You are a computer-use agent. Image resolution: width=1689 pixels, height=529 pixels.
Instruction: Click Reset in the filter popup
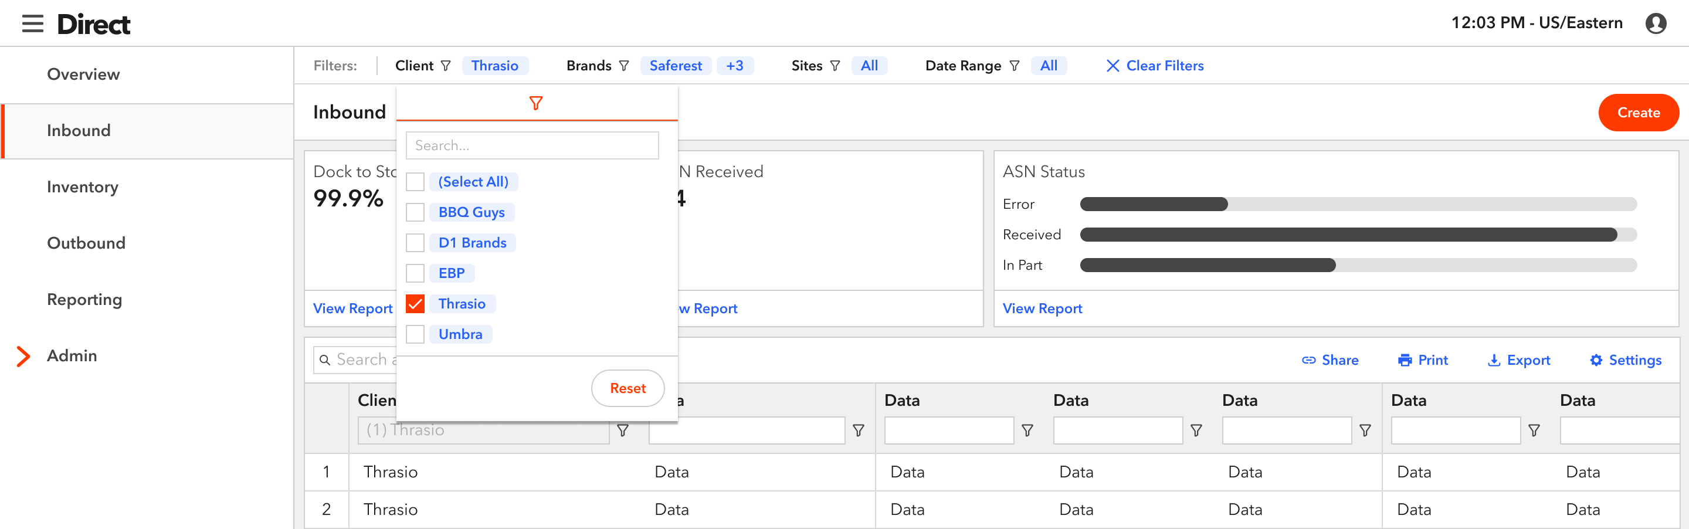click(628, 388)
